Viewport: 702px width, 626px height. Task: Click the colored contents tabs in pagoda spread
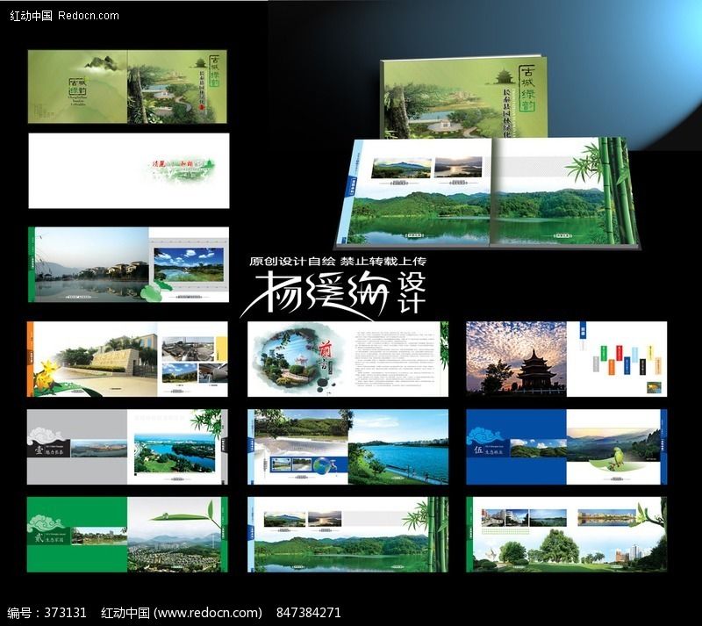pyautogui.click(x=627, y=359)
